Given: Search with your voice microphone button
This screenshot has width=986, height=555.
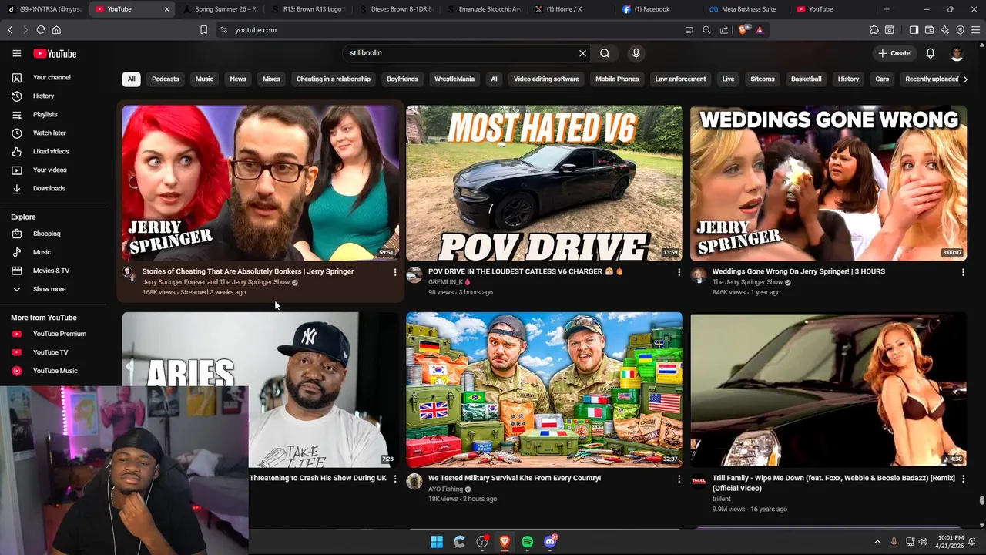Looking at the screenshot, I should (636, 53).
